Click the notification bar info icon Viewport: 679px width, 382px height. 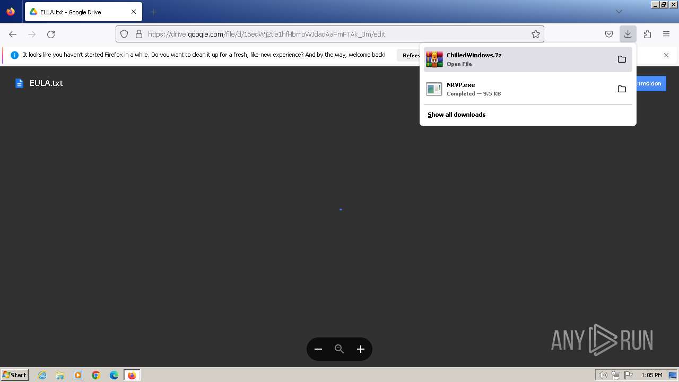coord(14,55)
